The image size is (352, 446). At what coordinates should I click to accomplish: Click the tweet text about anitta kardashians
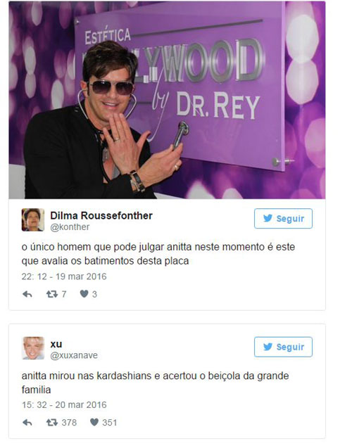tap(155, 383)
